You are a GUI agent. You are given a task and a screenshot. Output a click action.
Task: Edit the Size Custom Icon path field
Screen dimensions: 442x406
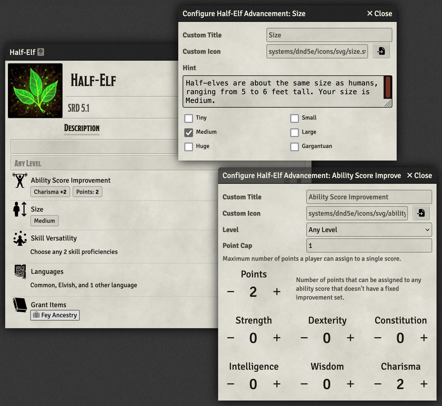click(x=317, y=51)
